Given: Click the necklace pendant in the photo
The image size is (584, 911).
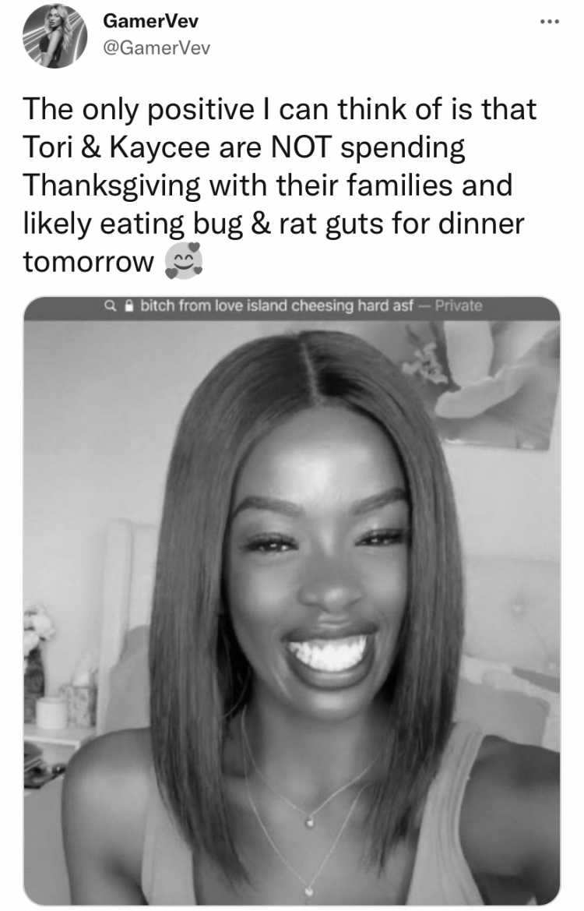Looking at the screenshot, I should (310, 821).
